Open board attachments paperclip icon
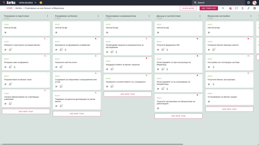The width and height of the screenshot is (259, 145). pyautogui.click(x=243, y=8)
